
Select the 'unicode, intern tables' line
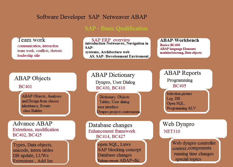coord(33,150)
